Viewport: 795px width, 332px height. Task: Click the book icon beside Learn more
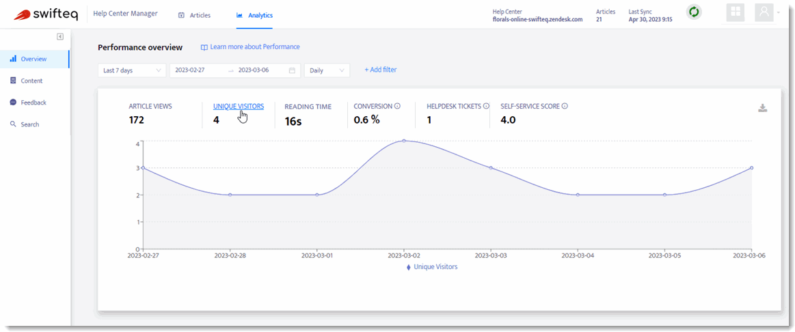click(204, 47)
